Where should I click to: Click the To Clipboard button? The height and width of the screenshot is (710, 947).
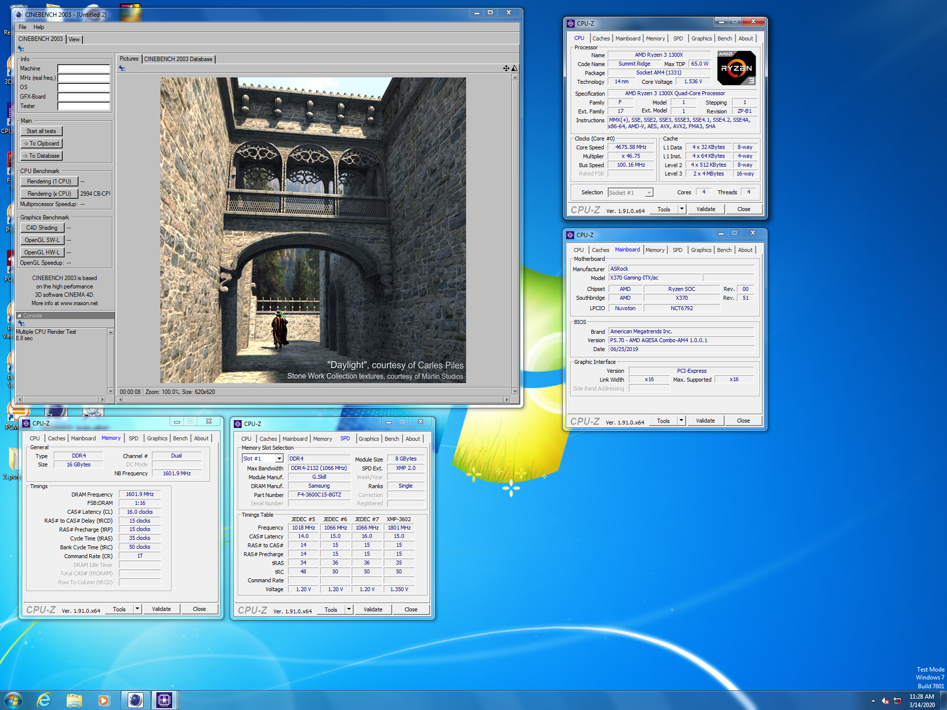[41, 143]
